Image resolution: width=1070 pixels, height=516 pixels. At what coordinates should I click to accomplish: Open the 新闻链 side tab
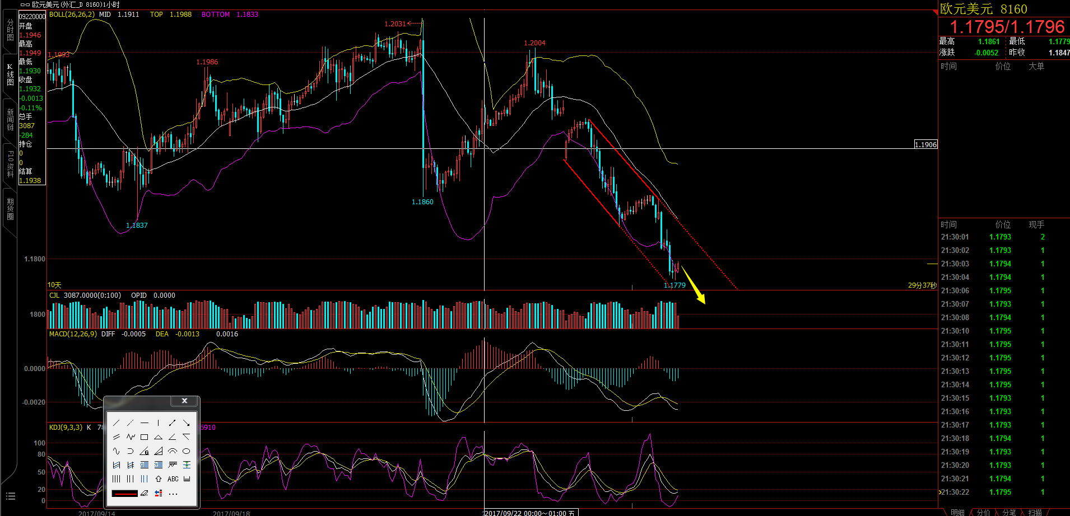coord(10,120)
